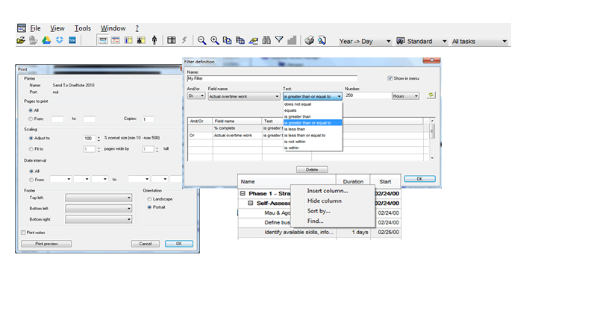Open the Hours unit dropdown

tap(406, 96)
